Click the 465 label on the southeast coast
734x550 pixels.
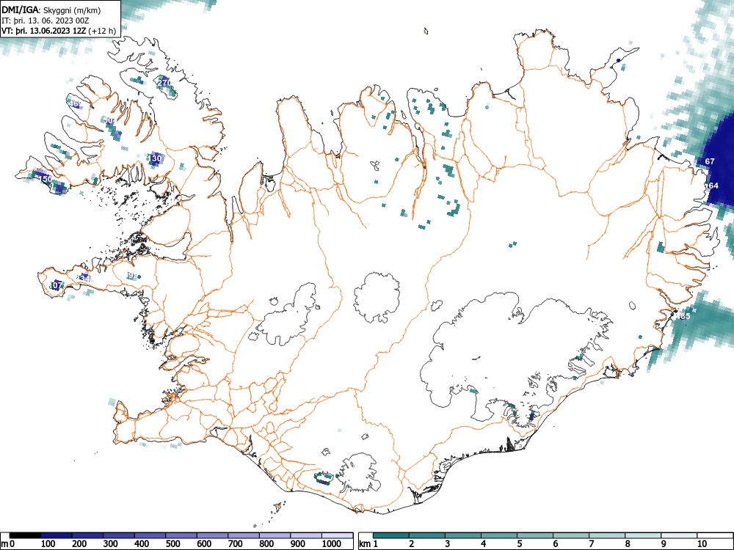tap(683, 316)
